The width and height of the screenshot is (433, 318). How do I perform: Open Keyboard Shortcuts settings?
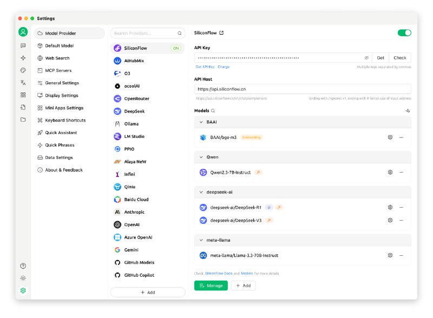click(69, 121)
